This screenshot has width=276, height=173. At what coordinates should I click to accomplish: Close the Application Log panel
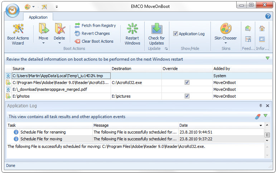tap(267, 106)
